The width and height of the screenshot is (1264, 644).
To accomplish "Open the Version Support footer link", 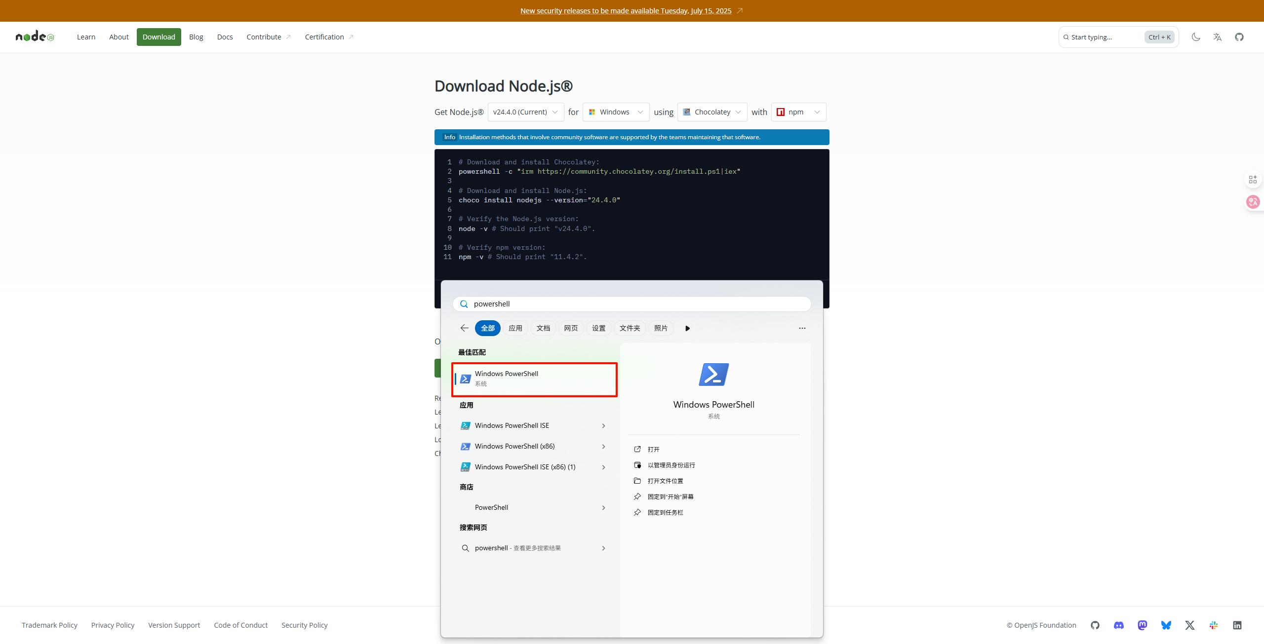I will coord(174,625).
